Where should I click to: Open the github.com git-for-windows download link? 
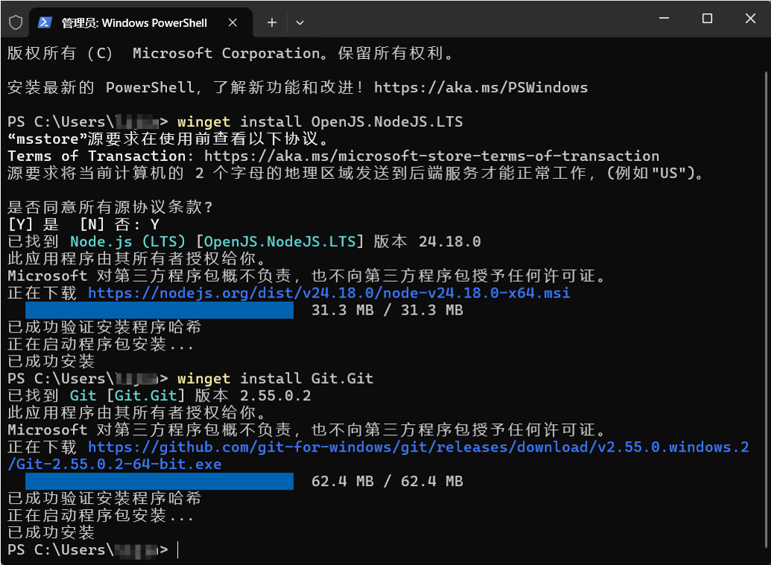[418, 447]
